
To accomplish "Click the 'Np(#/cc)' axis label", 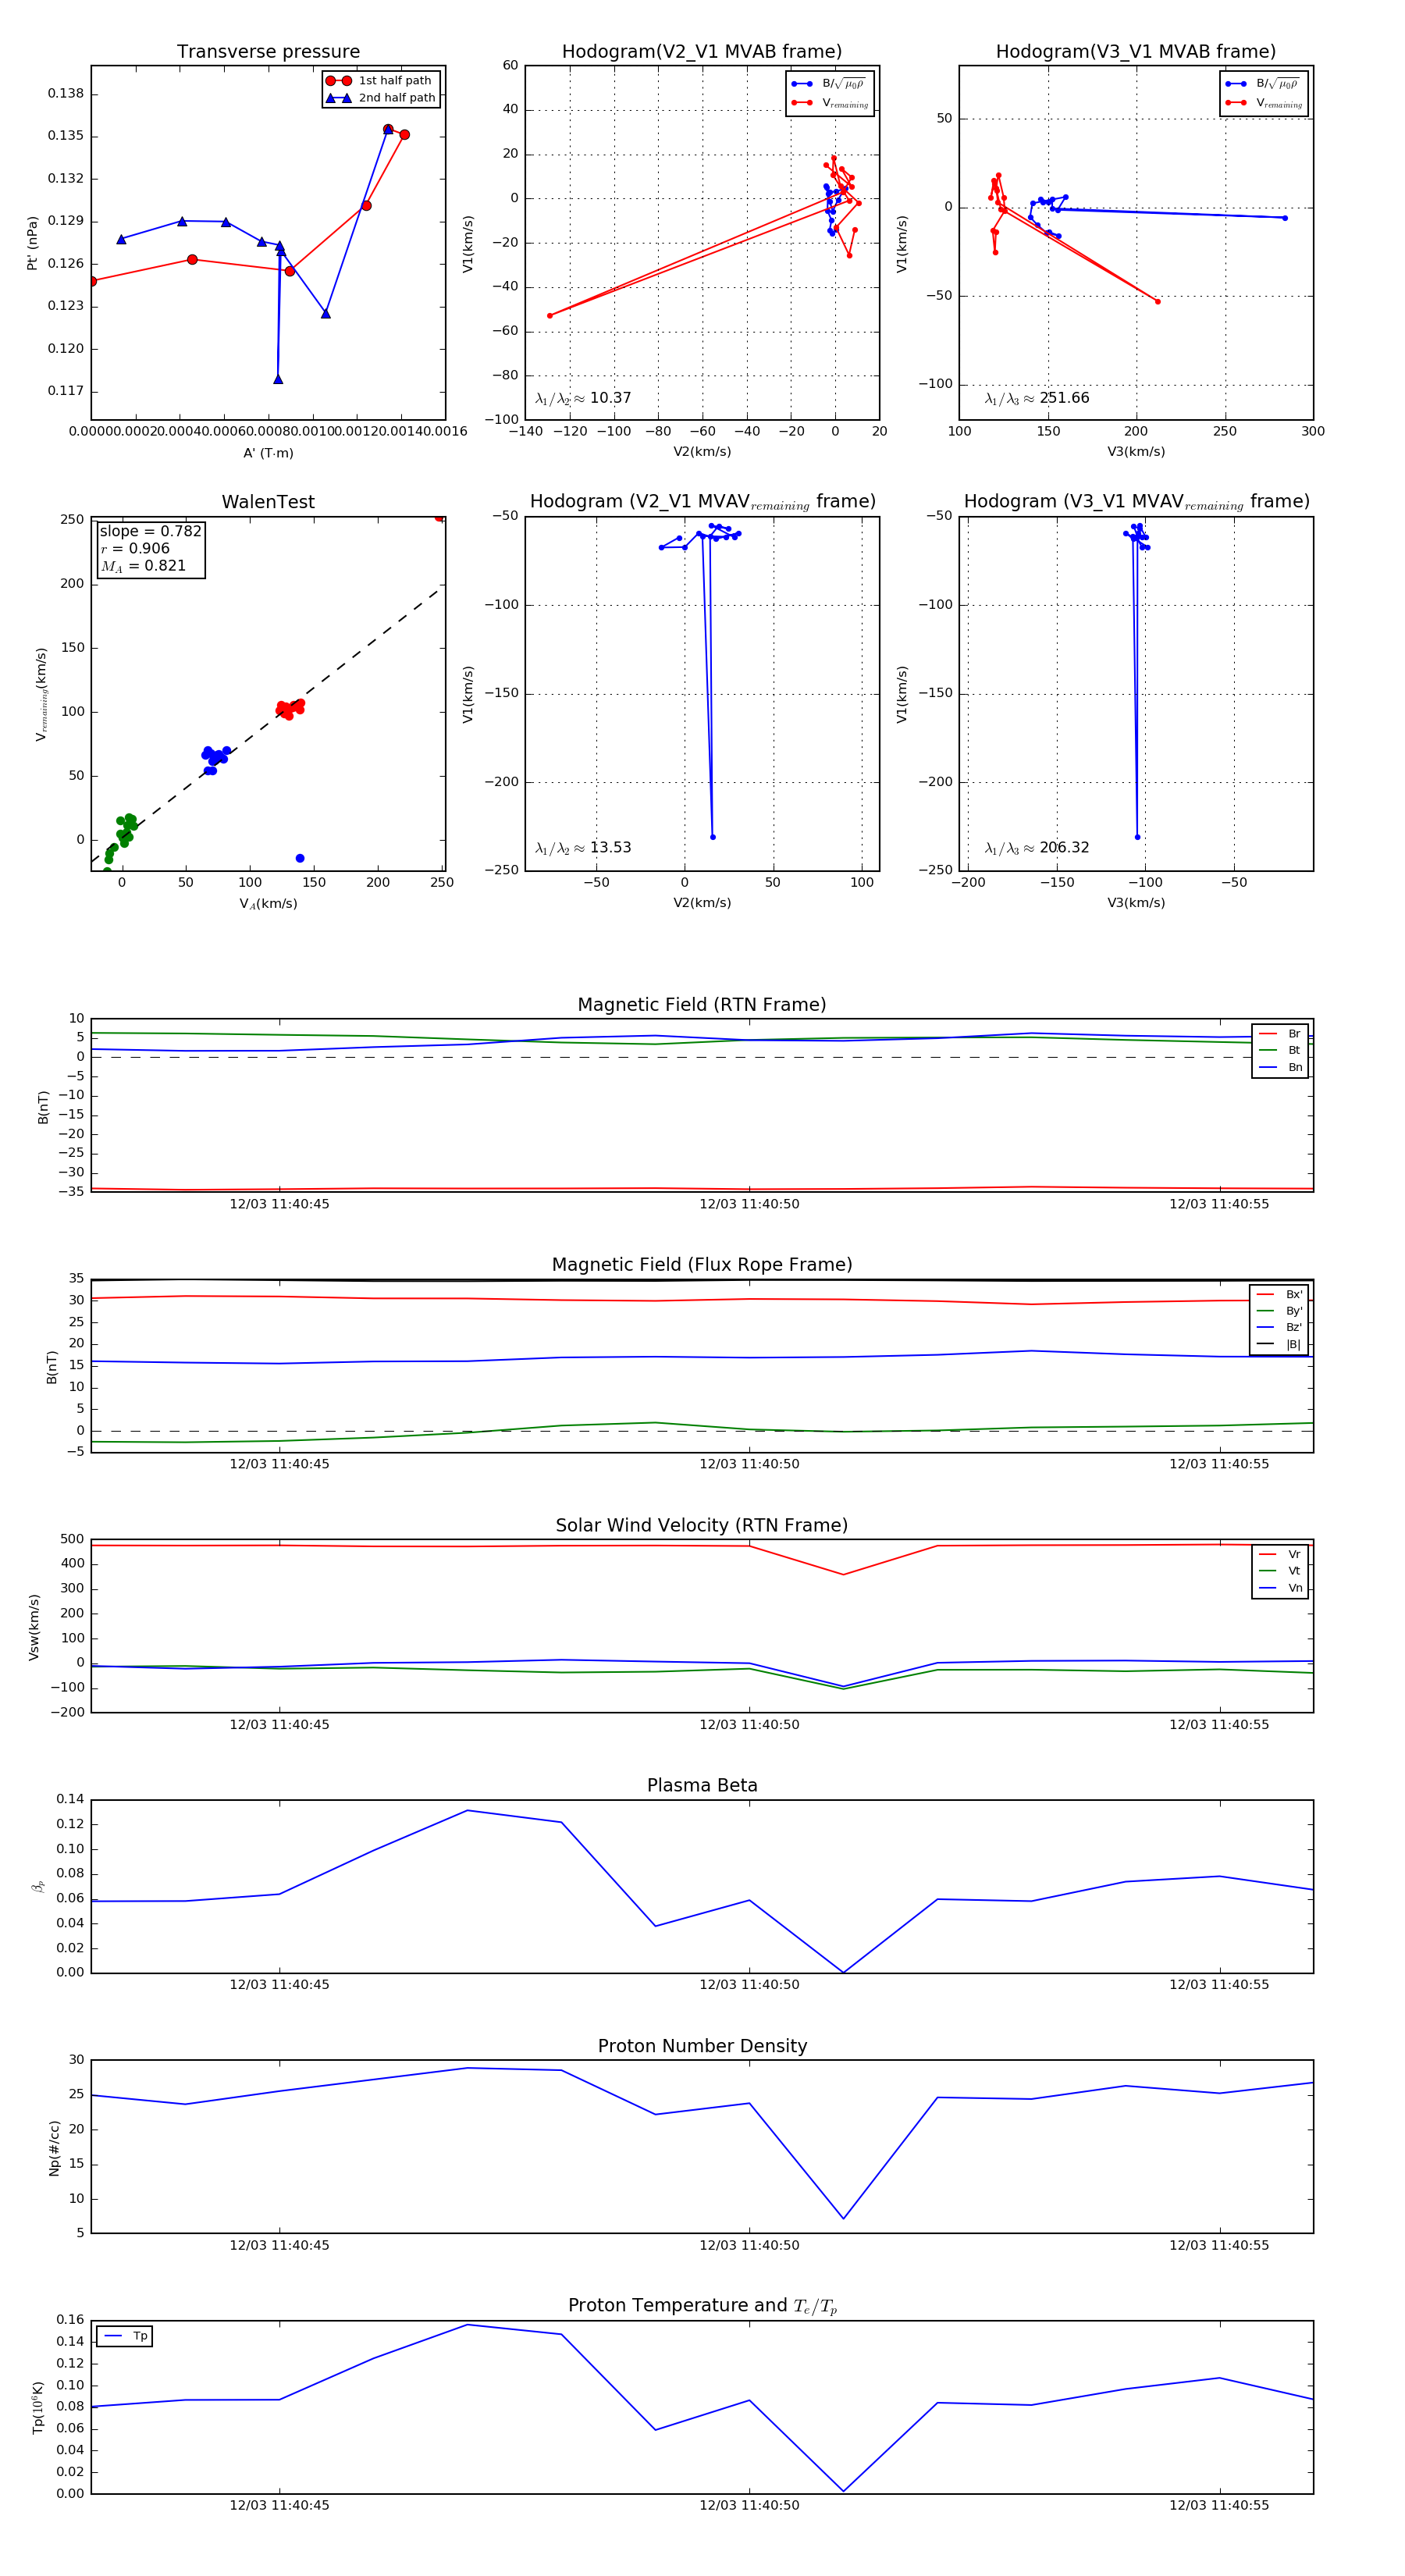I will [54, 2147].
